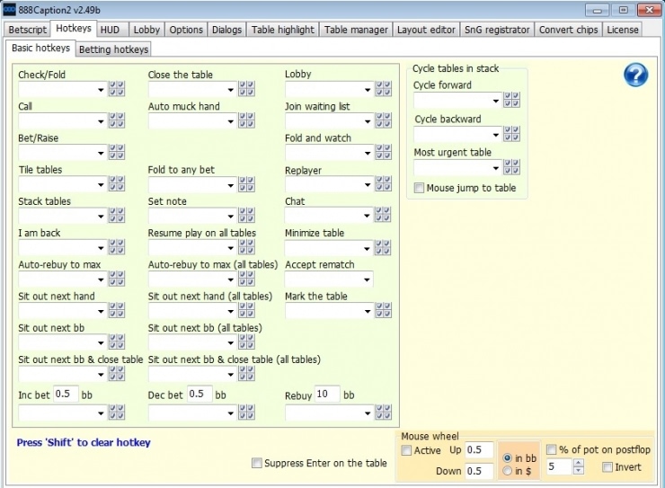665x488 pixels.
Task: Enable the Mouse wheel Active checkbox
Action: tap(406, 450)
